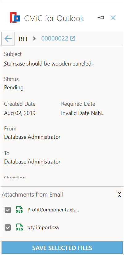This screenshot has height=255, width=124.
Task: Open the 00000022 record link
Action: click(x=55, y=39)
